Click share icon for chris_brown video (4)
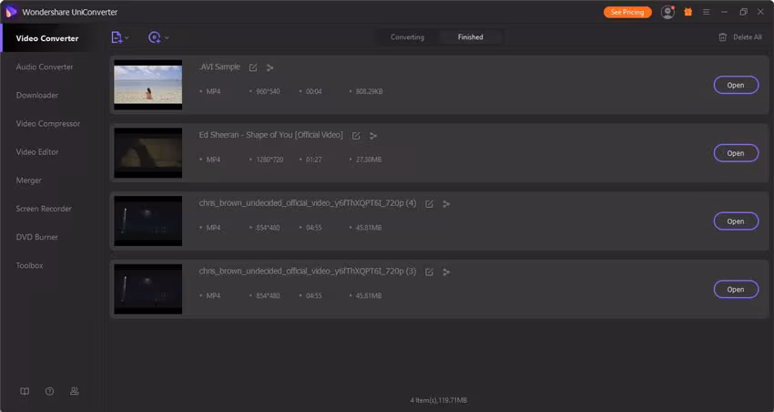 446,204
